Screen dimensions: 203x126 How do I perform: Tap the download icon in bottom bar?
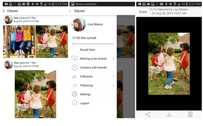169,115
